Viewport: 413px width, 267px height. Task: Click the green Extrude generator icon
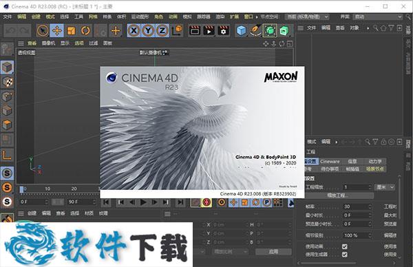click(284, 30)
